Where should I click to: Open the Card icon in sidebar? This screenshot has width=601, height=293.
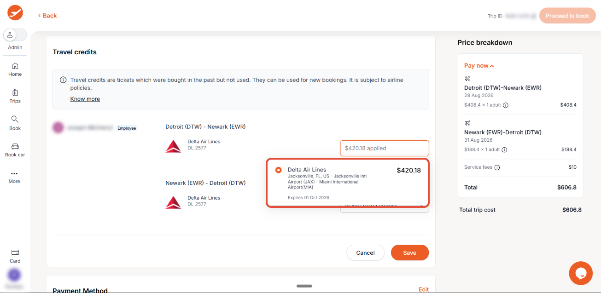click(x=15, y=252)
